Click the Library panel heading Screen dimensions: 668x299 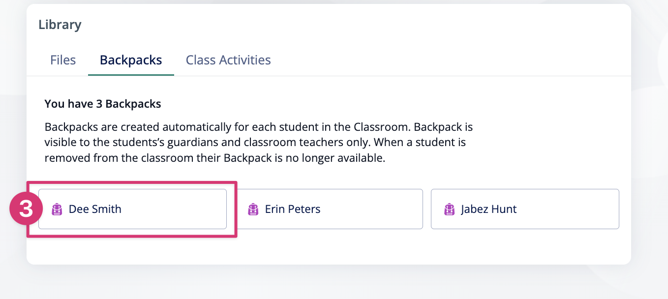tap(60, 25)
